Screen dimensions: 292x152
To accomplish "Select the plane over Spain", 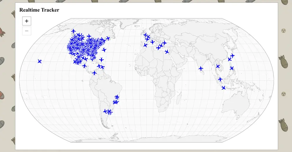I will tap(145, 45).
